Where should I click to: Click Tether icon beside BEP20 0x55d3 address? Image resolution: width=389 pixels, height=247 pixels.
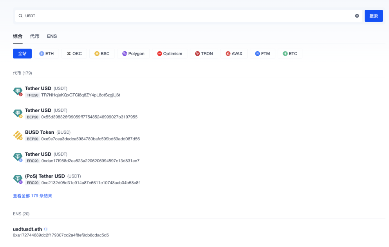click(18, 113)
